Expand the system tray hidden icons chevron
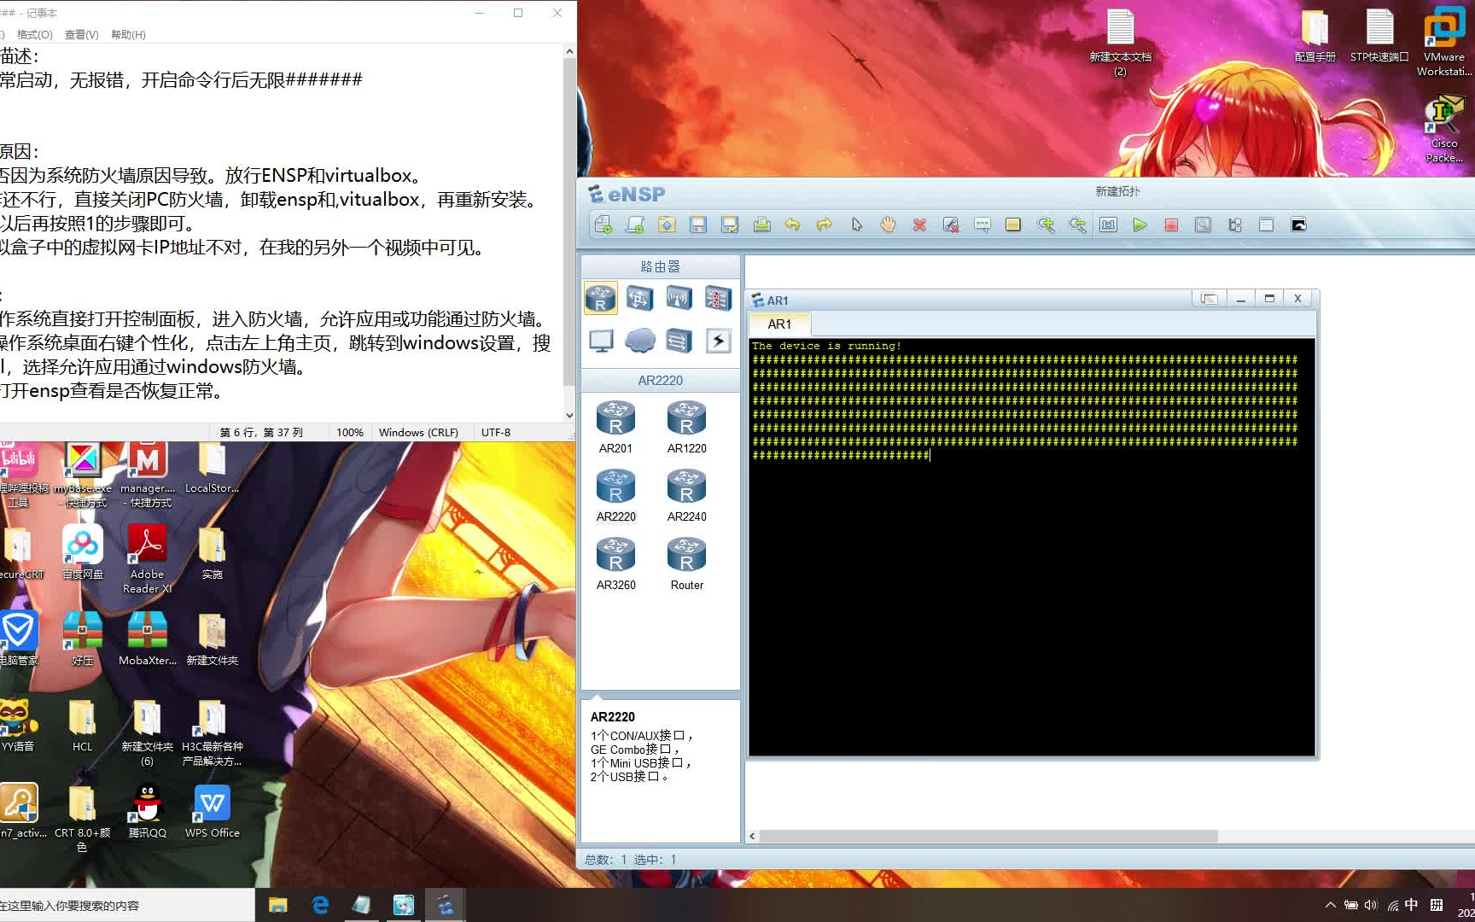 click(x=1330, y=905)
